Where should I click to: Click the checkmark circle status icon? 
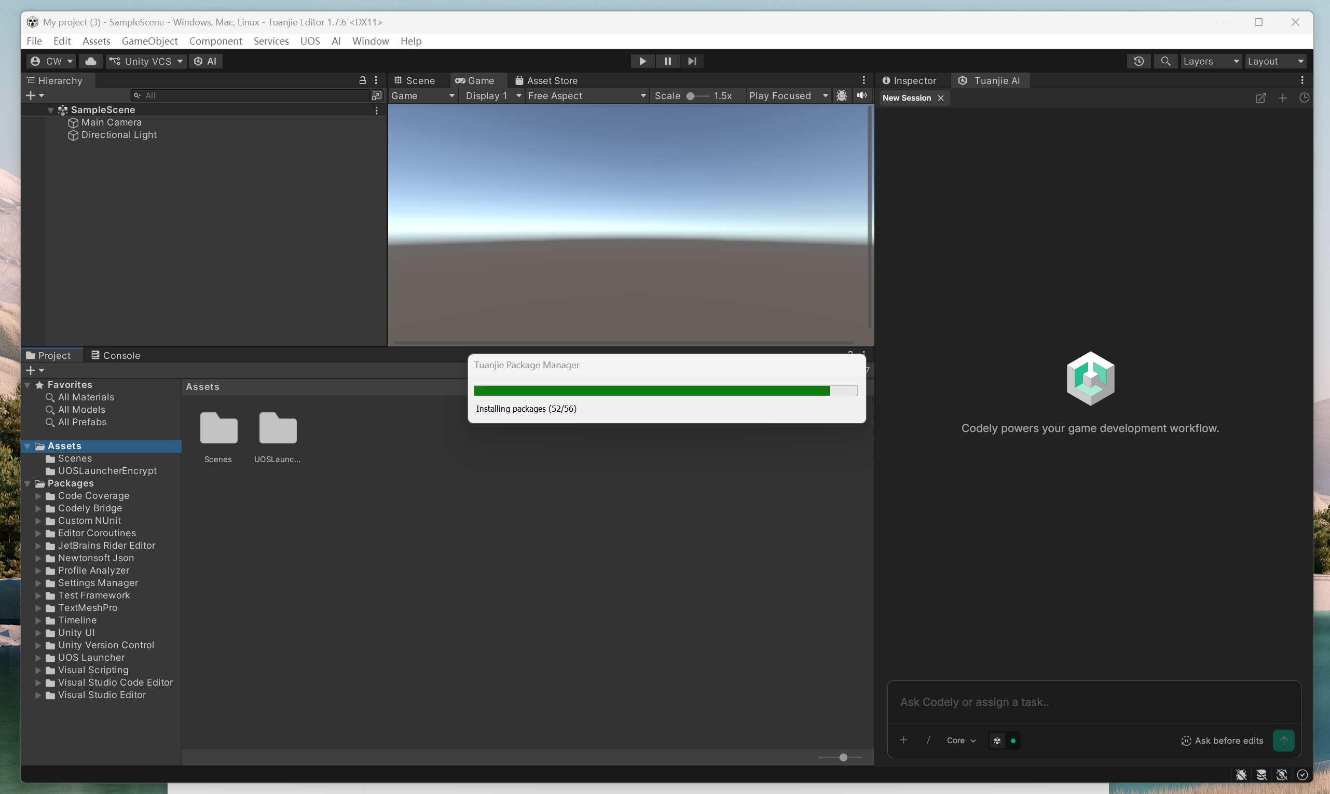tap(1302, 775)
